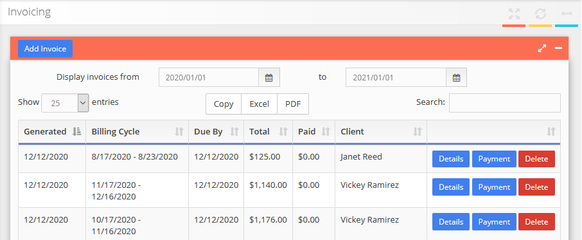
Task: Sort table by Total column
Action: tap(268, 131)
